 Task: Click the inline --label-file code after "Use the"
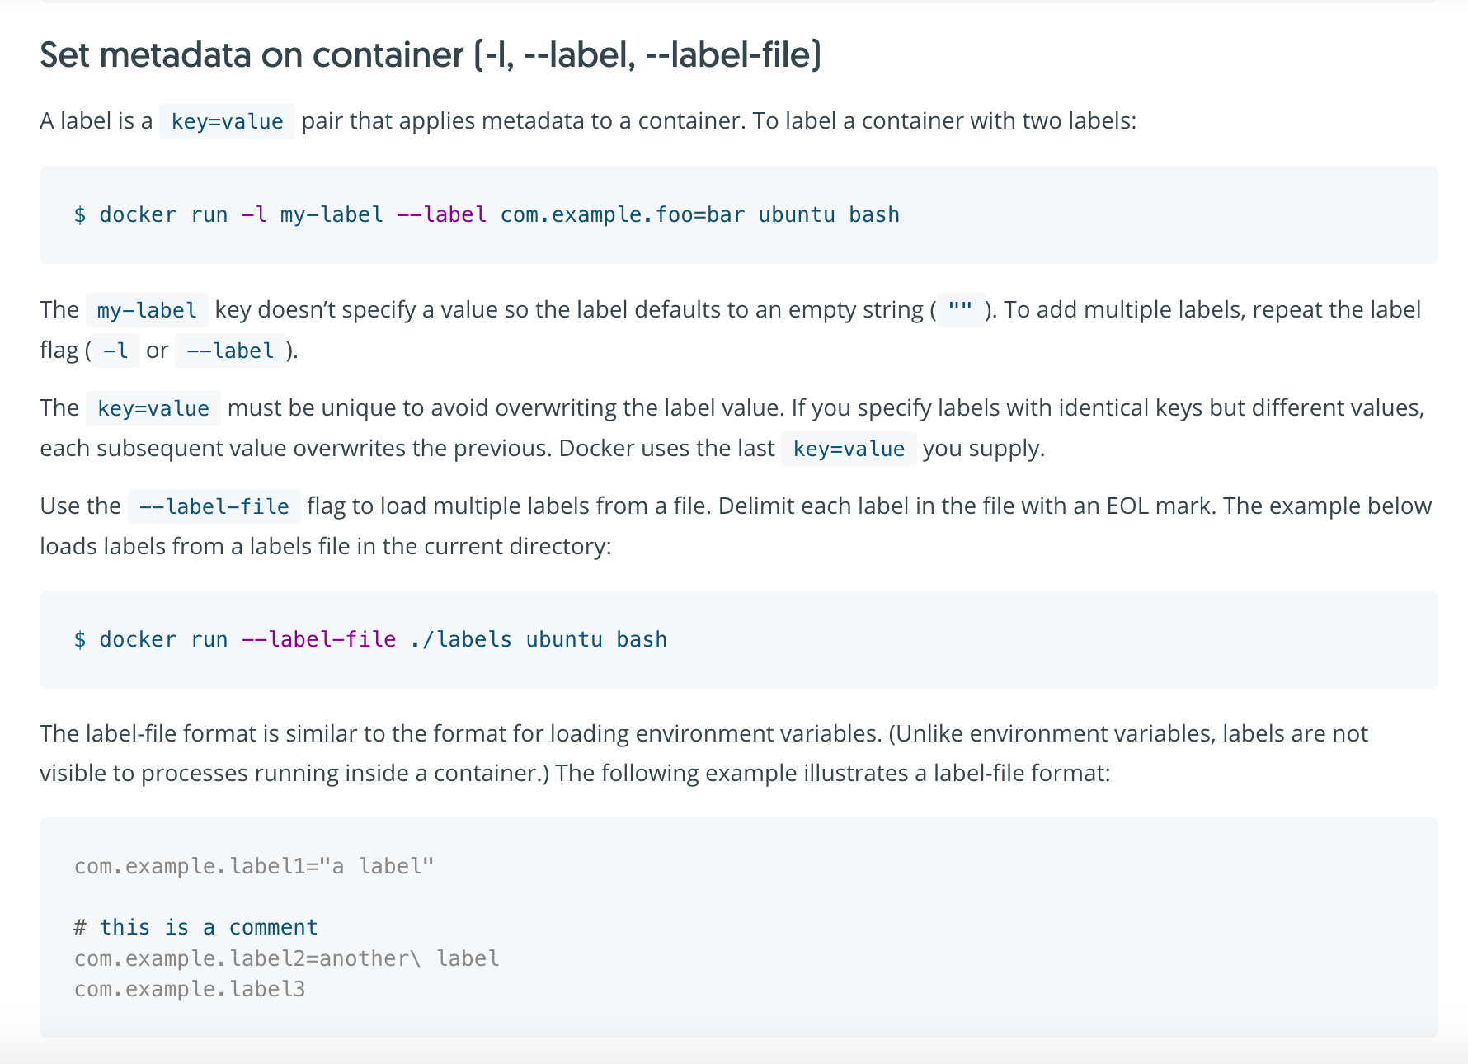click(x=214, y=507)
